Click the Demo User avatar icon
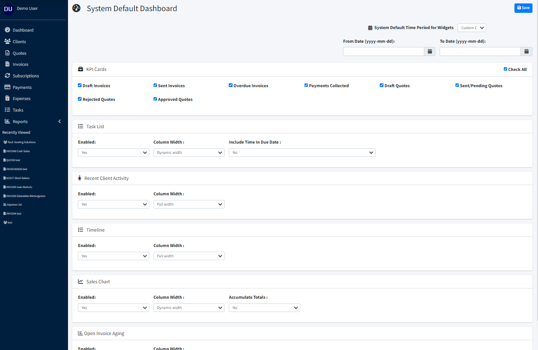Viewport: 538px width, 350px height. pyautogui.click(x=8, y=9)
